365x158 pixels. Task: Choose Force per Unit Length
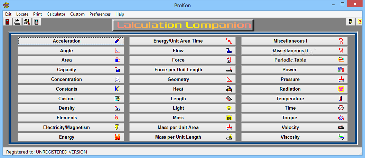click(182, 69)
